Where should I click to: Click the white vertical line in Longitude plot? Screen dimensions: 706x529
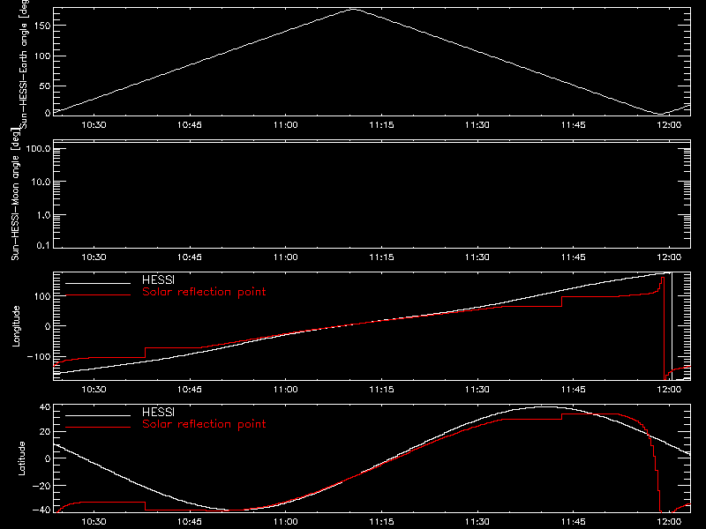tap(672, 326)
